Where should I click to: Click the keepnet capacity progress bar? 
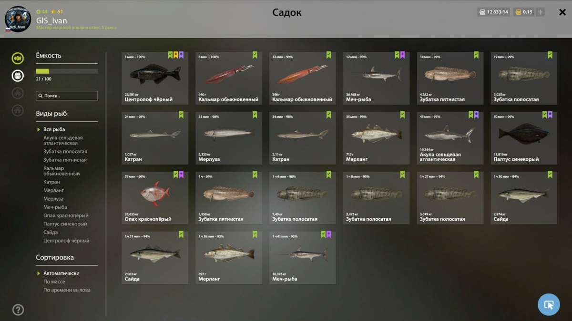67,71
